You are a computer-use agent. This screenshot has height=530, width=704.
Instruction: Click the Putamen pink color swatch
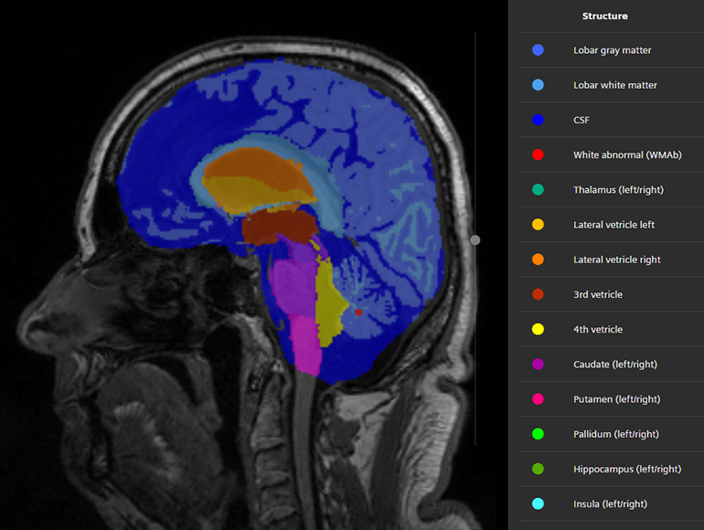point(538,399)
